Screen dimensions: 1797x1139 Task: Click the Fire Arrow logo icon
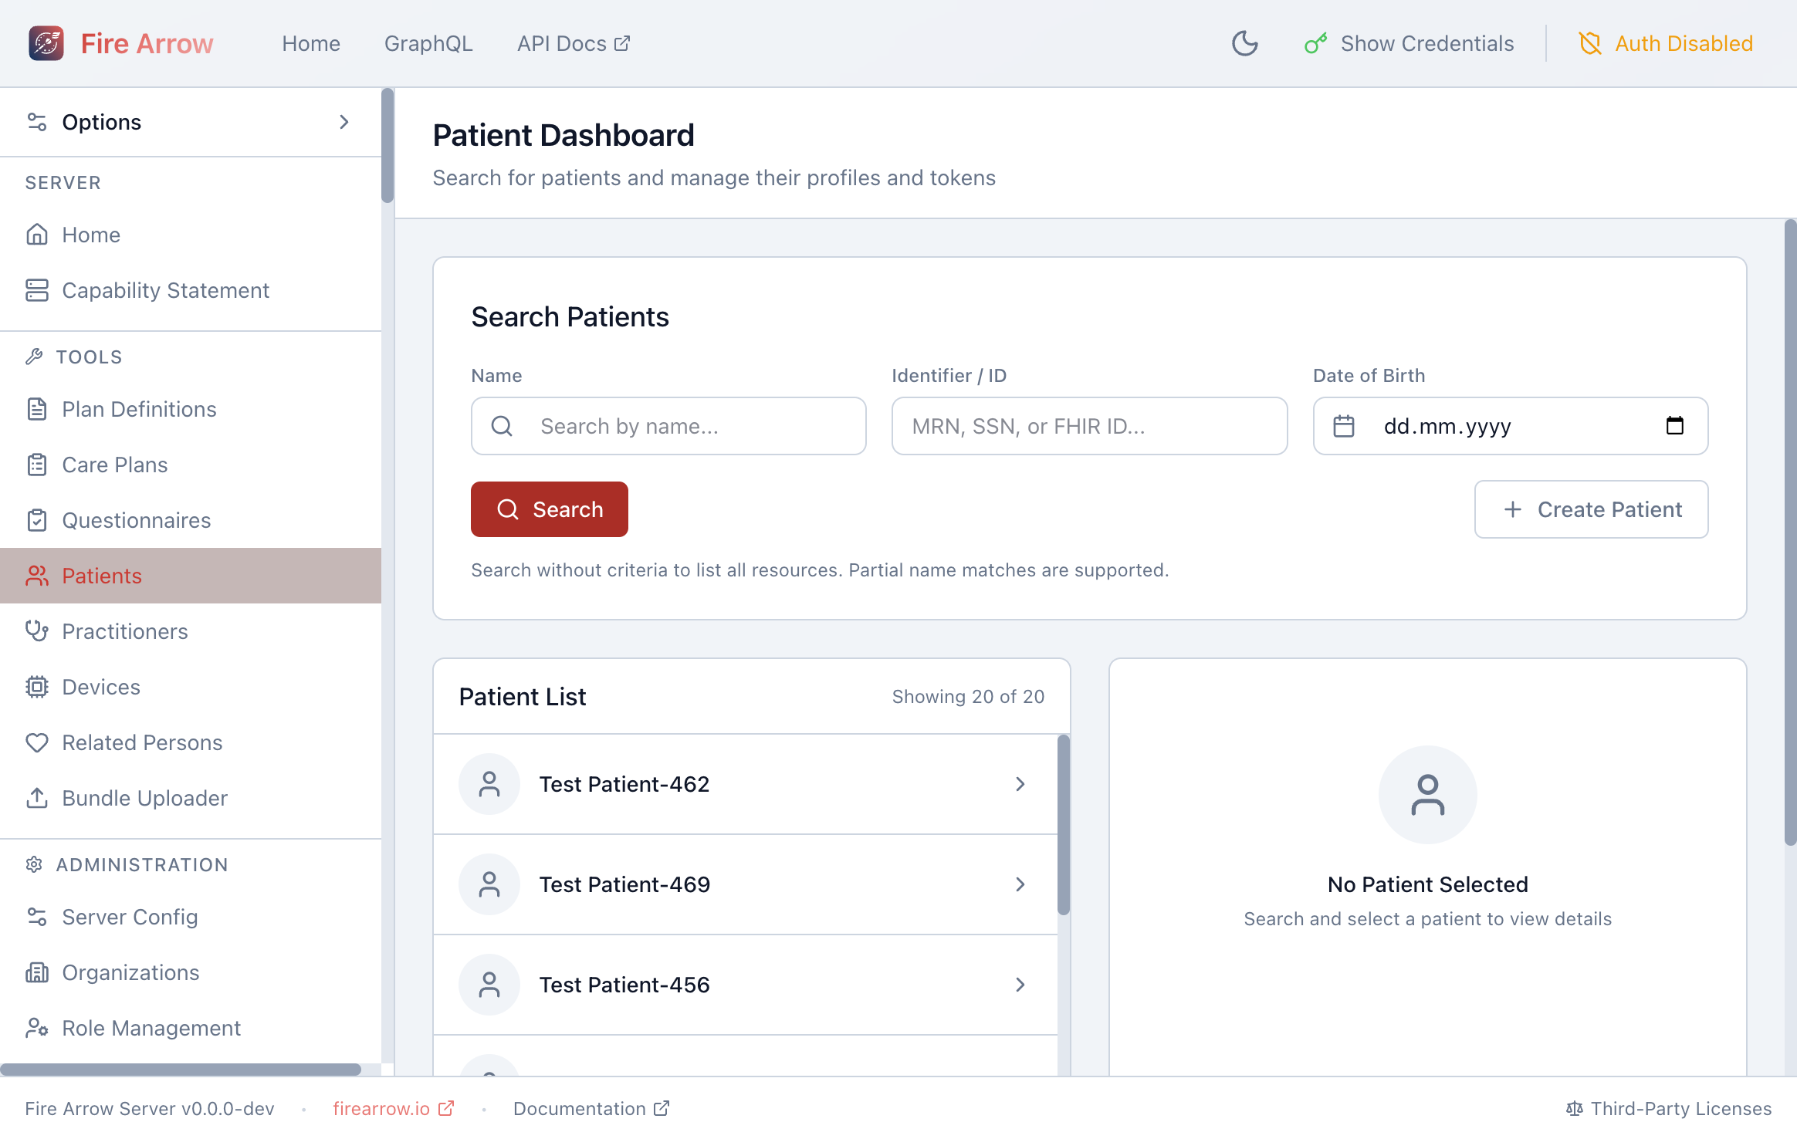(46, 43)
